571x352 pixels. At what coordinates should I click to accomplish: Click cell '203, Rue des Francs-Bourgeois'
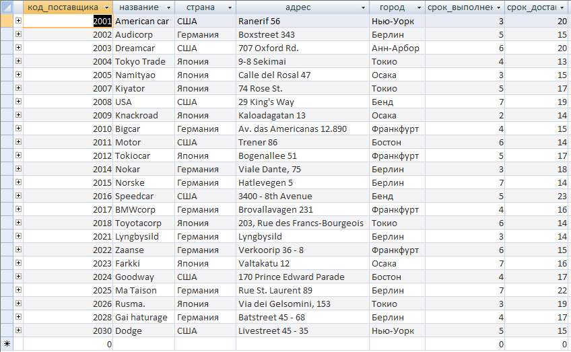click(x=302, y=223)
